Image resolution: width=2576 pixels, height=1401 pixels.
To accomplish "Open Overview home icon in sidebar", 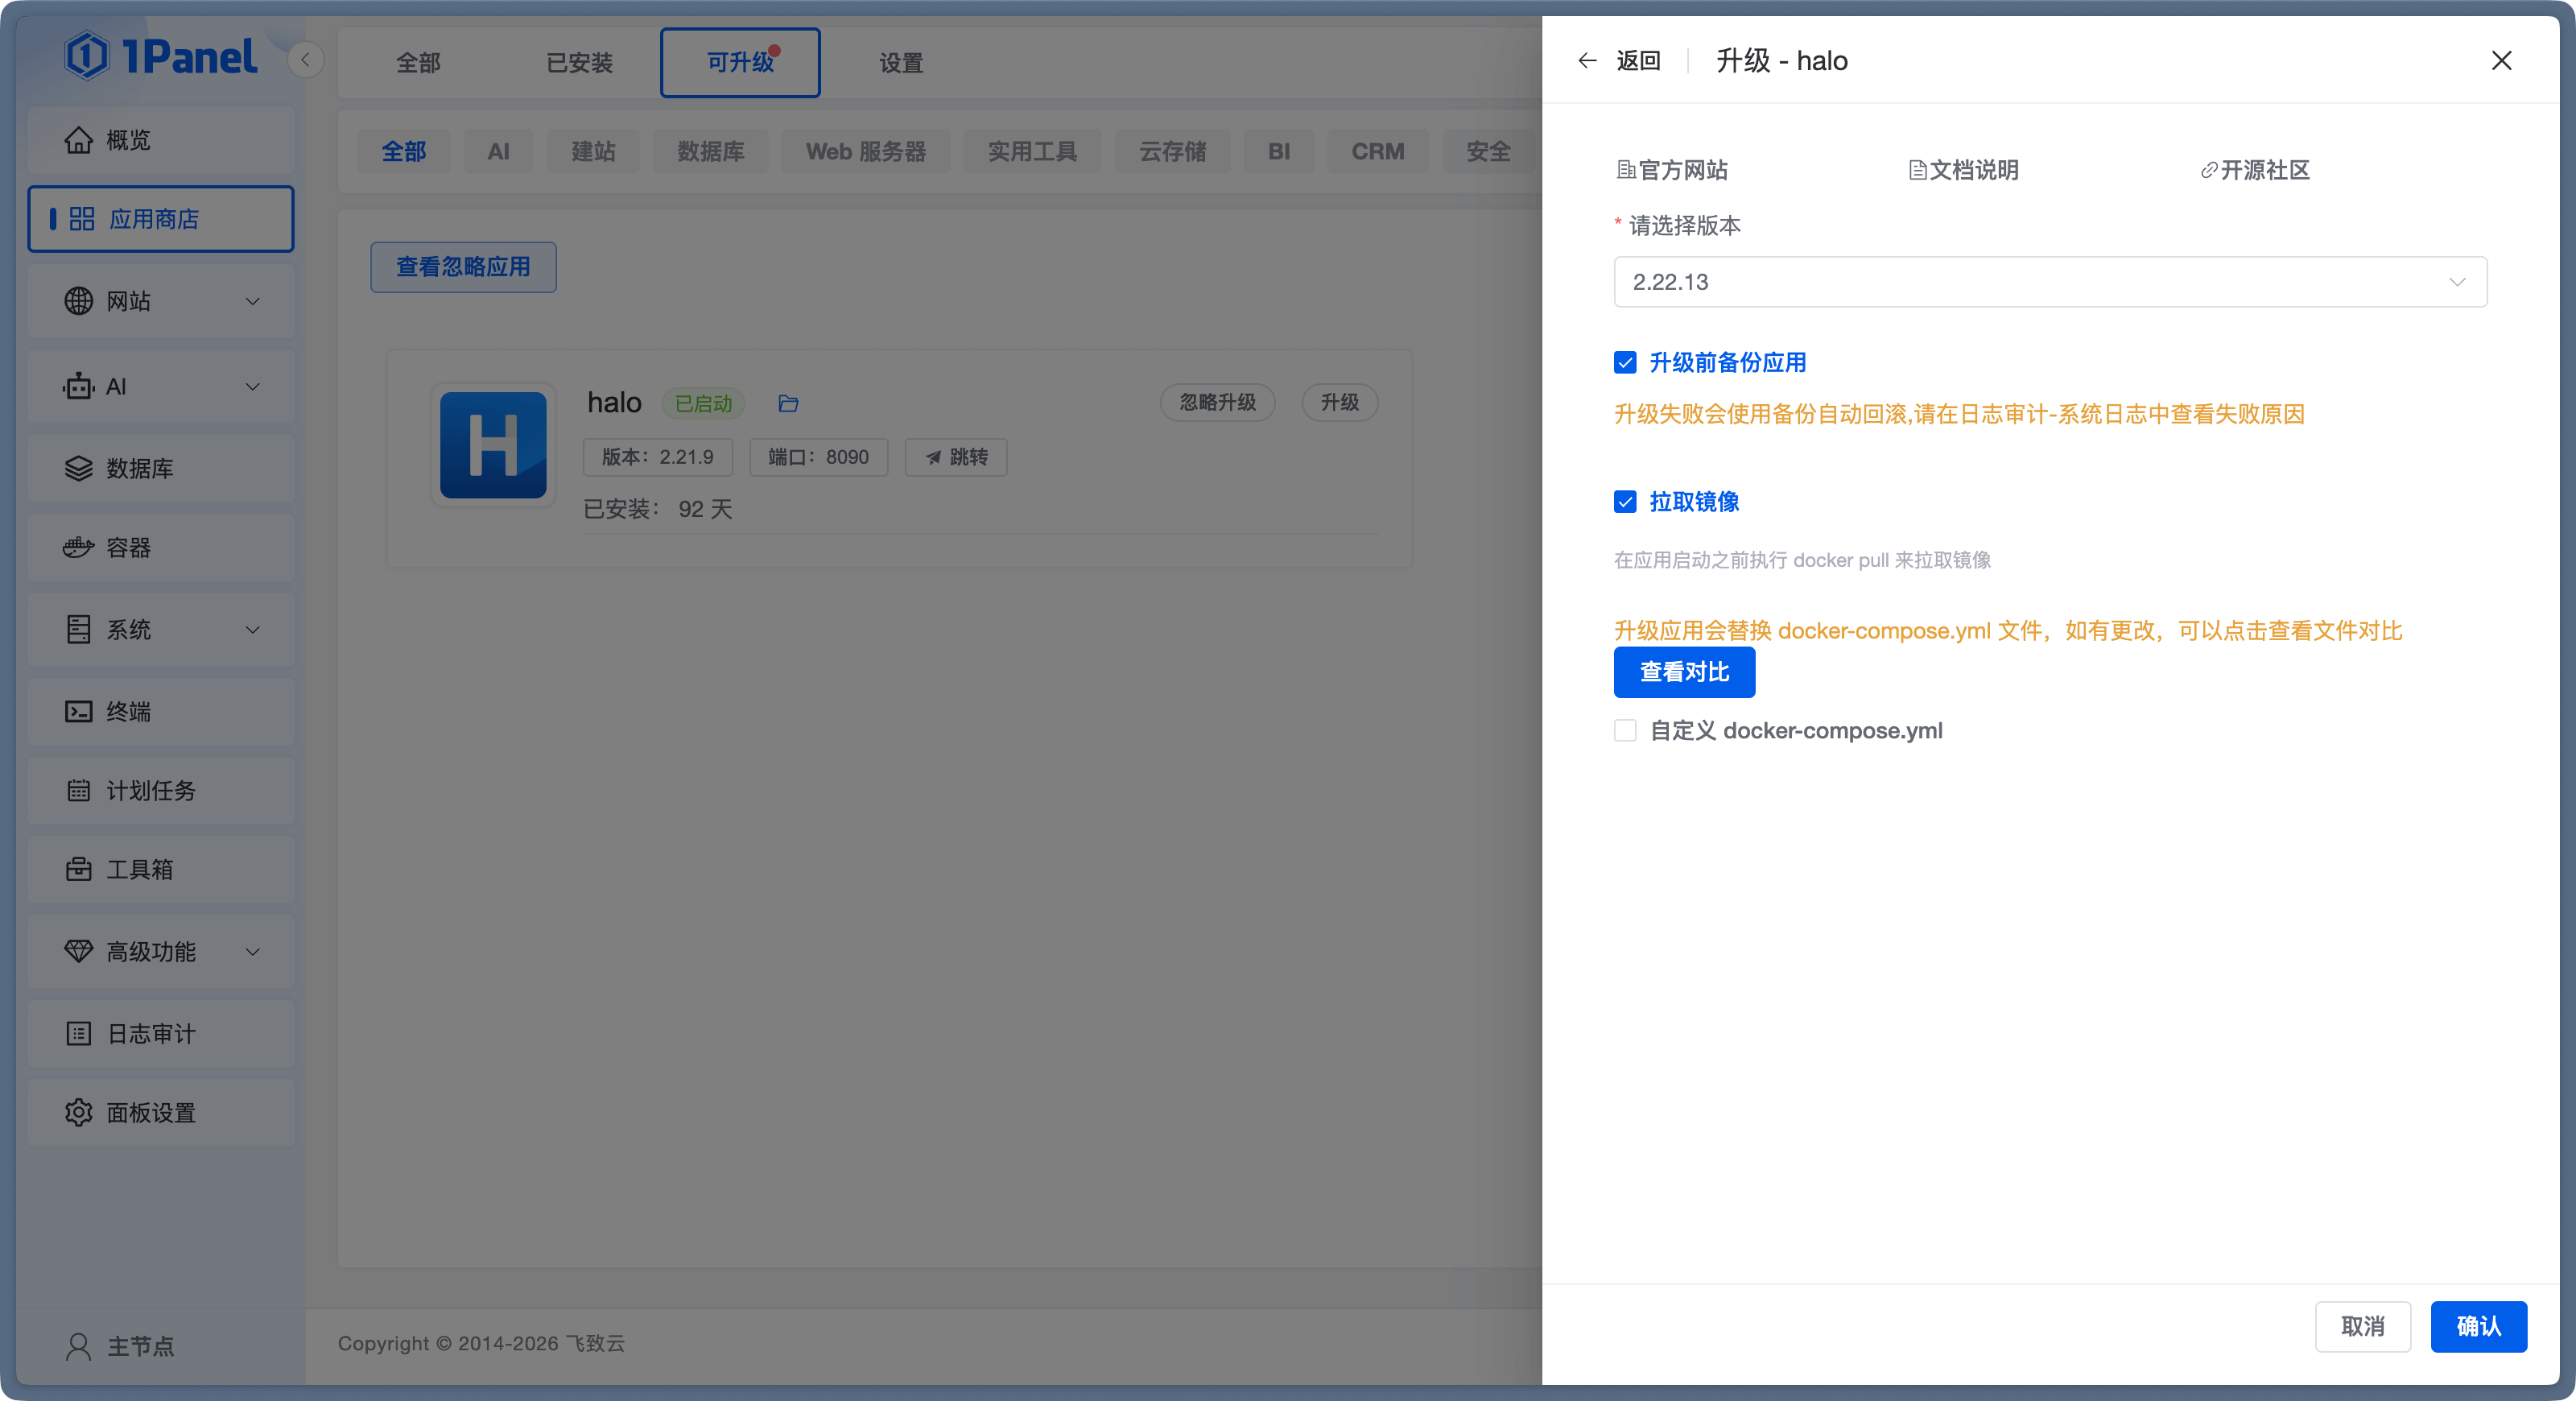I will (78, 140).
